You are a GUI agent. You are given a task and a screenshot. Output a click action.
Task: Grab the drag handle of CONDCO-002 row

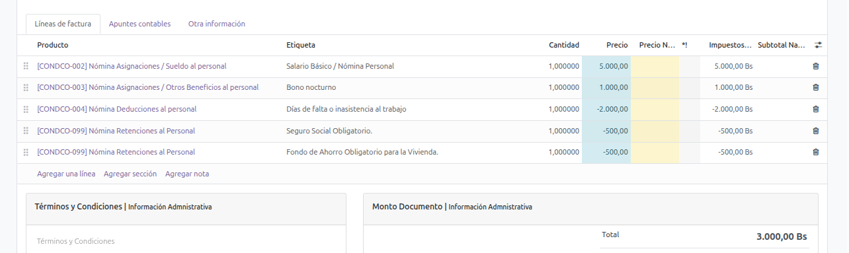[x=26, y=66]
